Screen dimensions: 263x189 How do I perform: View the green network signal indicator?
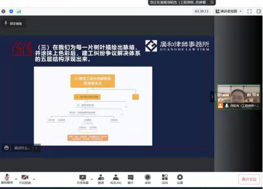[19, 11]
